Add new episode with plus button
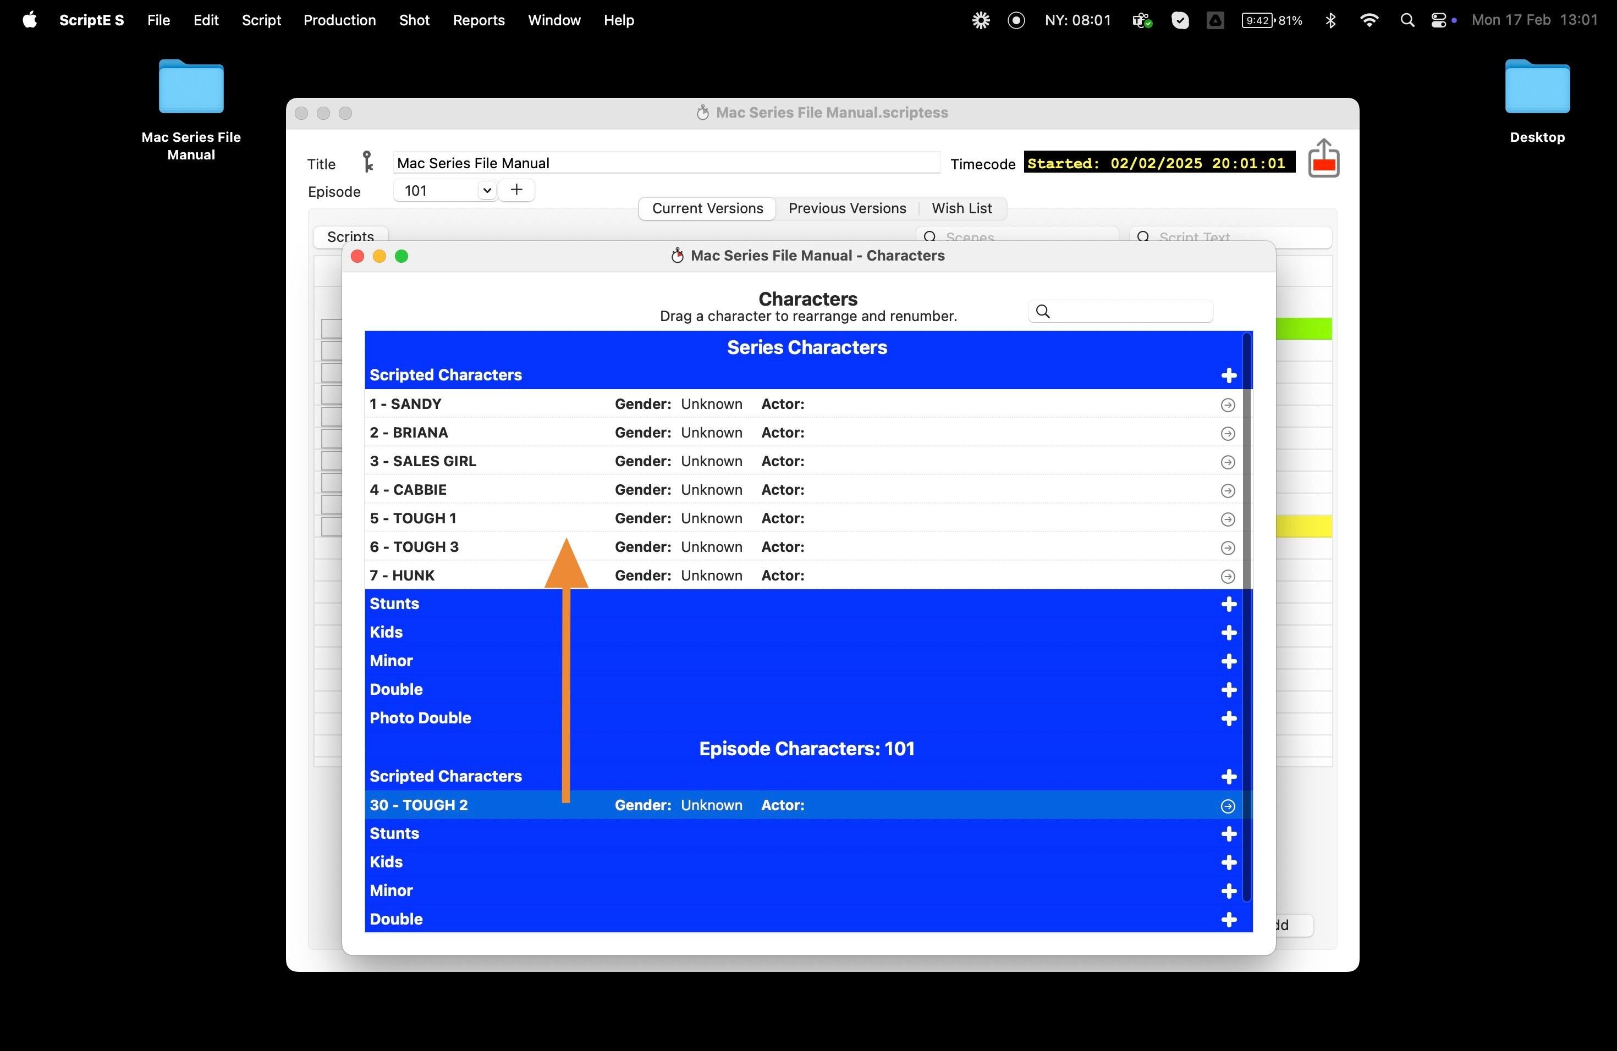Viewport: 1617px width, 1051px height. tap(516, 190)
